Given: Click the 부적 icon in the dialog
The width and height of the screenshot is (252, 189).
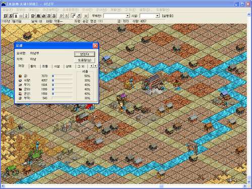Looking at the screenshot, I should point(20,98).
